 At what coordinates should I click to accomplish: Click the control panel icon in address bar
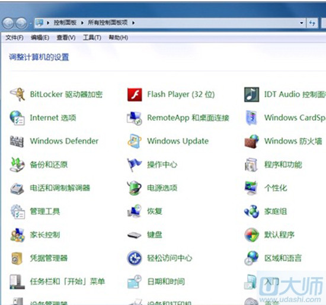[39, 23]
